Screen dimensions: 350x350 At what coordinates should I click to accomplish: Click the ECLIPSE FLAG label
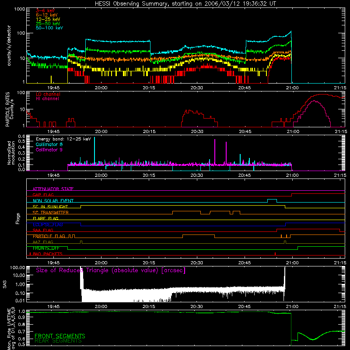(x=48, y=224)
